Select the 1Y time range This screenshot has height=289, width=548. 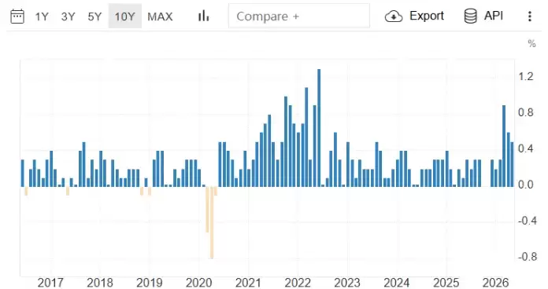pos(42,16)
